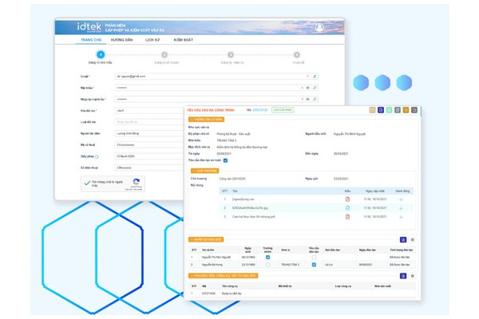Download the pdf file in row 3
This screenshot has height=319, width=479.
[x=401, y=217]
